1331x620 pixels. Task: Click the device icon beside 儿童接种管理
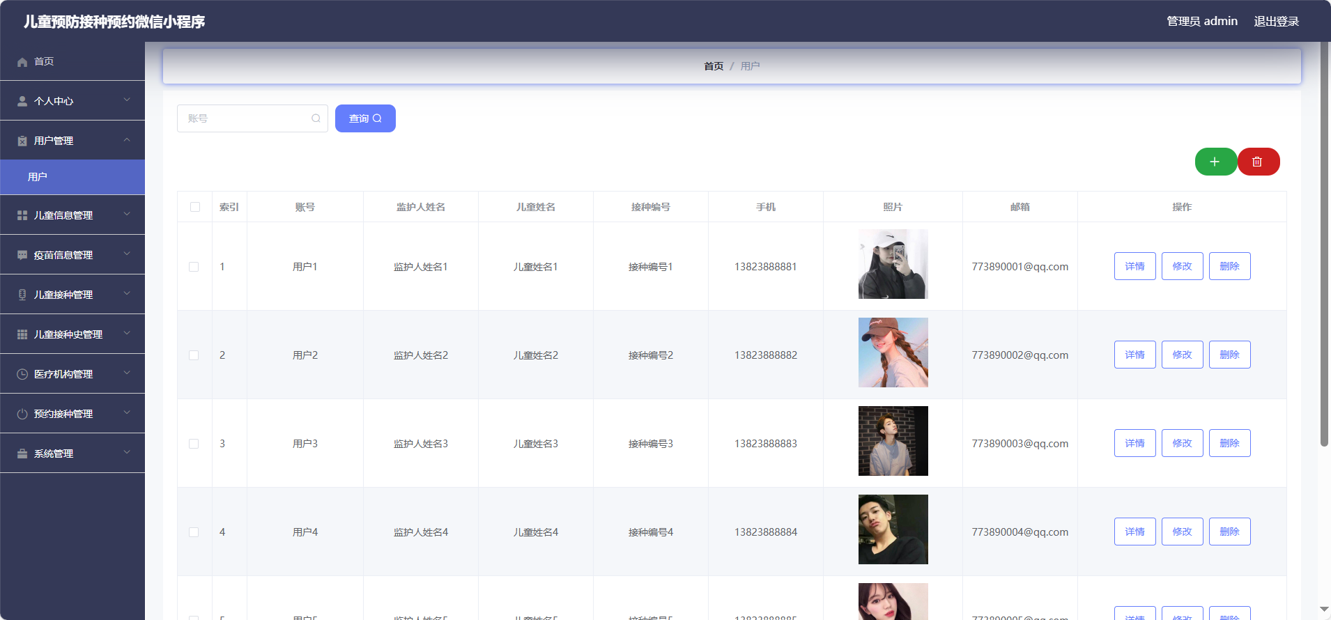click(22, 295)
